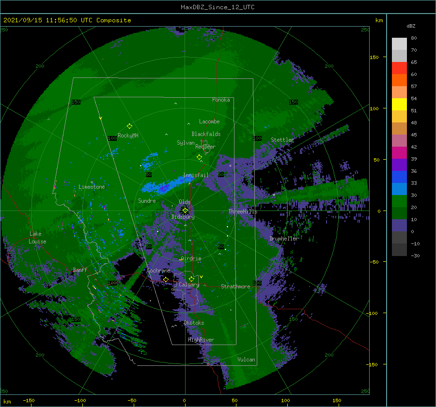Click the RedDeer city label
Image resolution: width=436 pixels, height=407 pixels.
coord(205,147)
